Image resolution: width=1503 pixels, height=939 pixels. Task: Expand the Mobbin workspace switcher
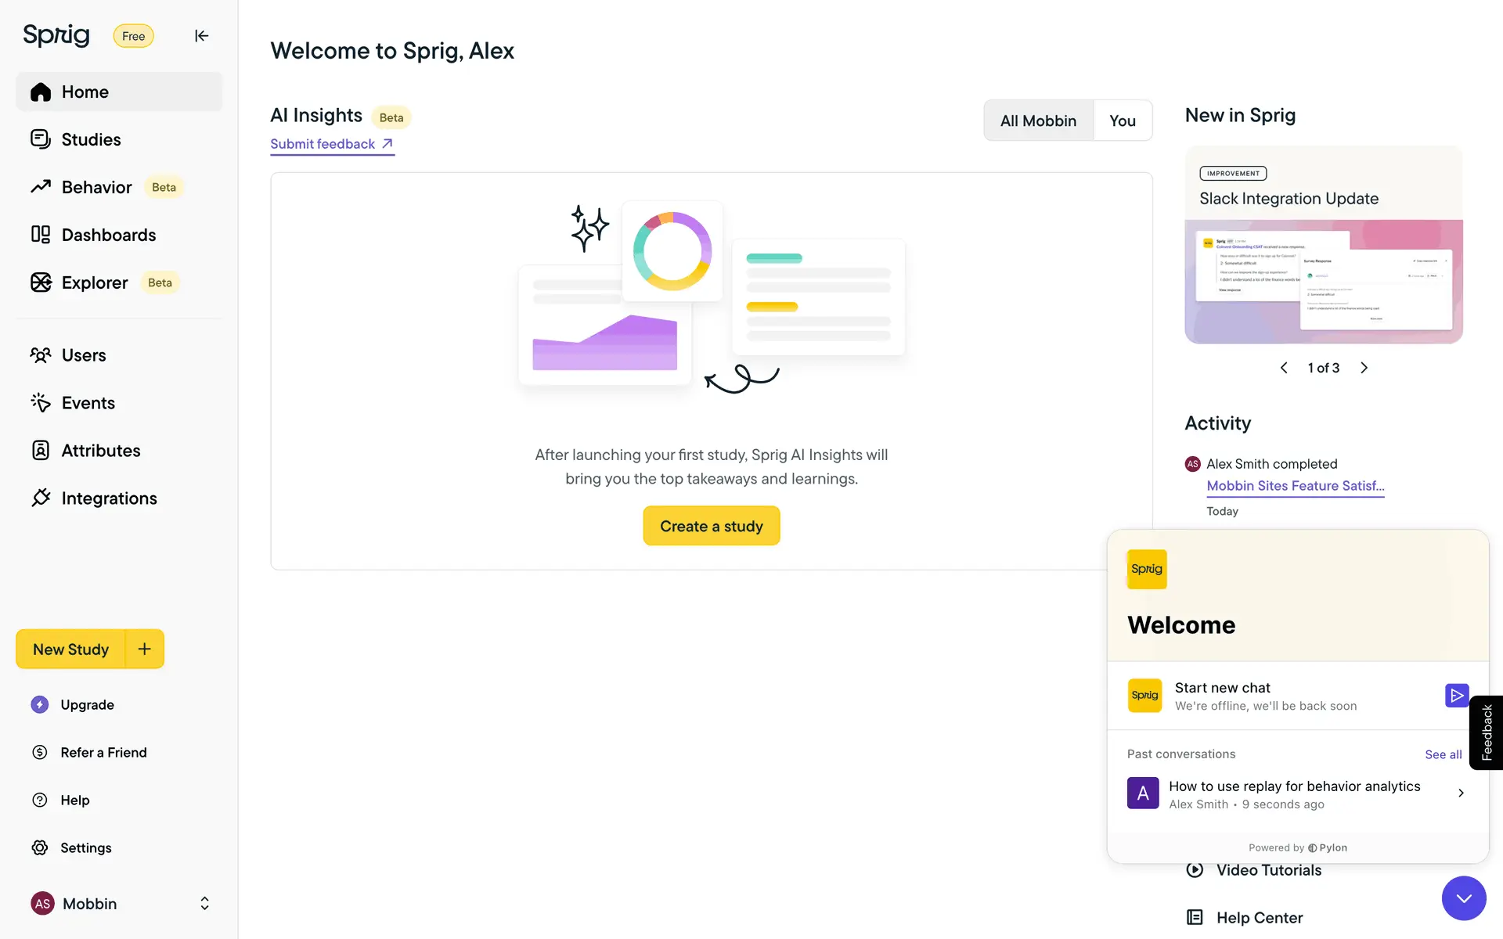204,904
